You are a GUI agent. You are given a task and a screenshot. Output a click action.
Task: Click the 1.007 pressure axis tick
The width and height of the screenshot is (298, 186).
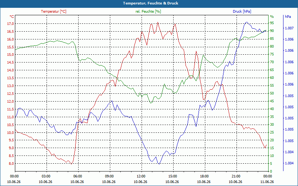point(289,28)
